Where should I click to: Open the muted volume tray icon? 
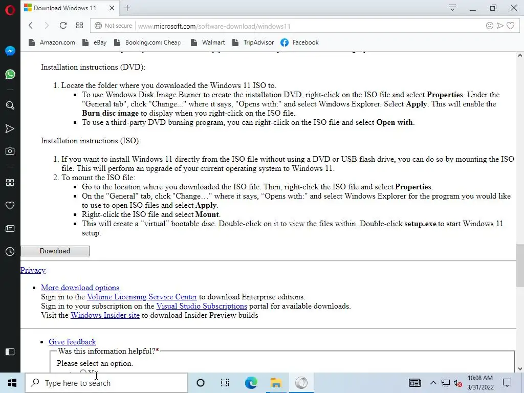[x=458, y=383]
